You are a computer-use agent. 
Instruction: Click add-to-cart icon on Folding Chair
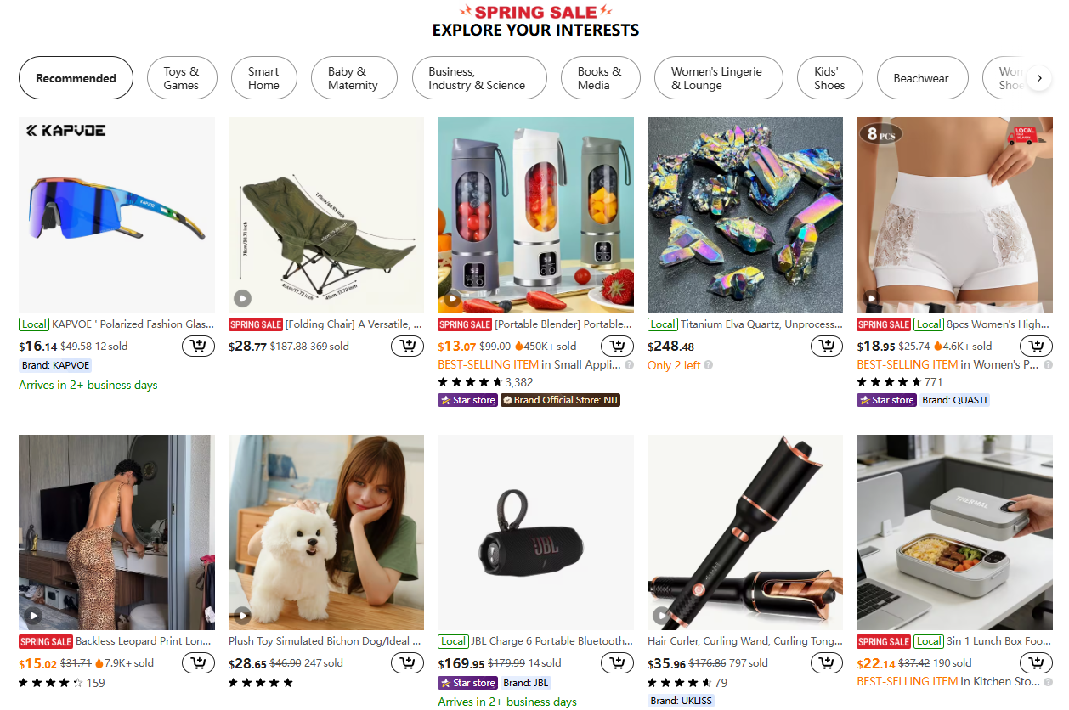pos(407,346)
